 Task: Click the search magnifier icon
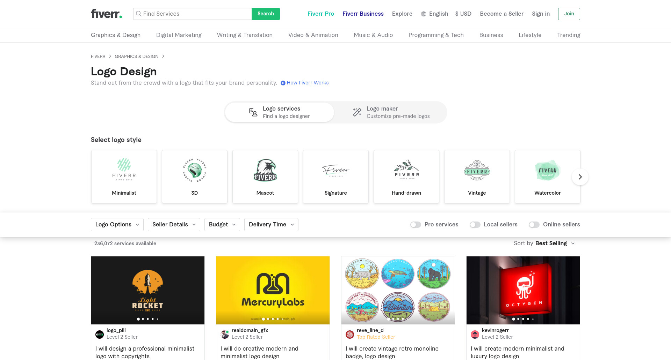[139, 14]
